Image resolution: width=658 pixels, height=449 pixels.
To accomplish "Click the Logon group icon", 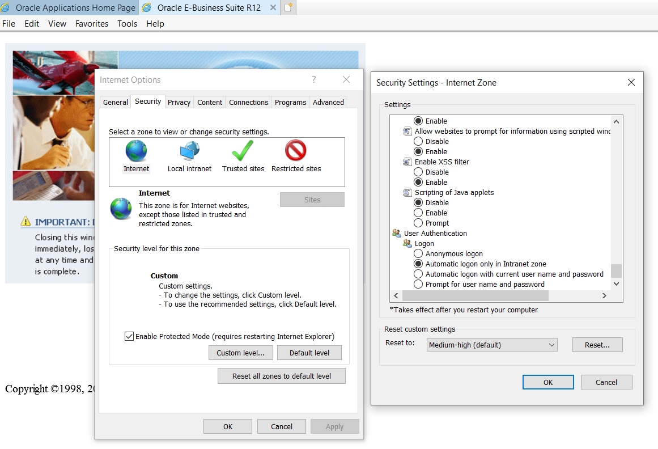I will [407, 243].
